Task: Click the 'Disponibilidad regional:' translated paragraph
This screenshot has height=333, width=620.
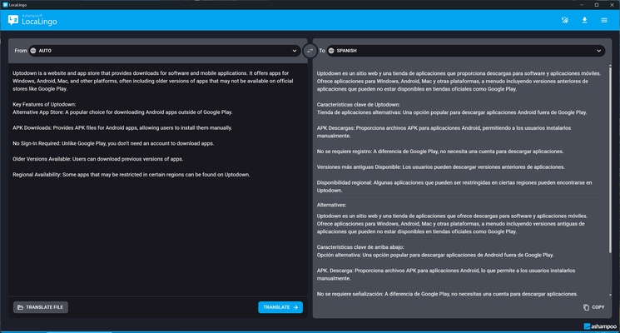Action: pyautogui.click(x=454, y=186)
